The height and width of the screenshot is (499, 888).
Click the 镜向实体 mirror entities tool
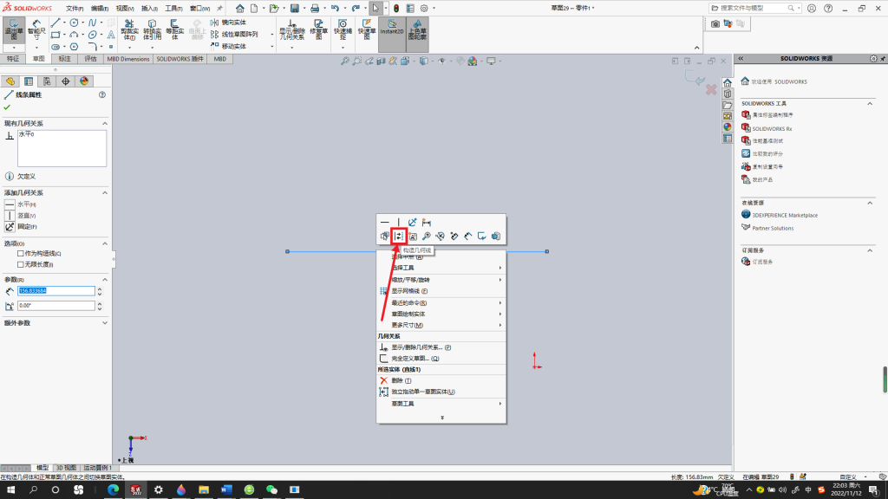(x=229, y=22)
